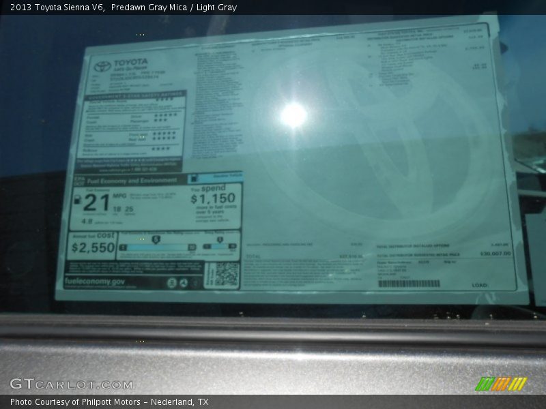Click the Toyota logo on the window sticker
Screen dimensions: 546x409
point(103,65)
